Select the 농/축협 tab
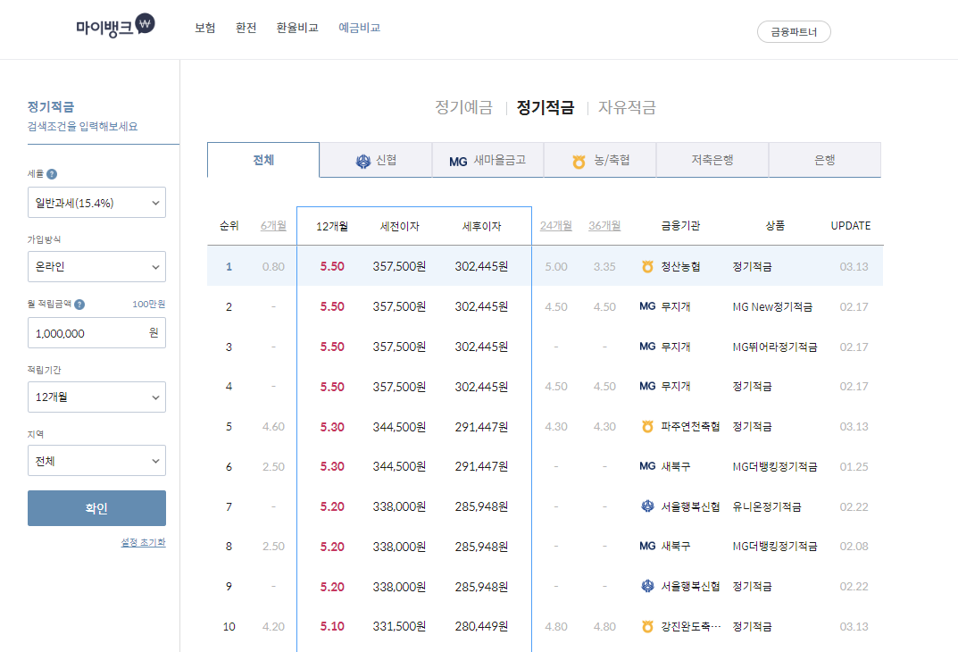This screenshot has height=652, width=958. 600,160
